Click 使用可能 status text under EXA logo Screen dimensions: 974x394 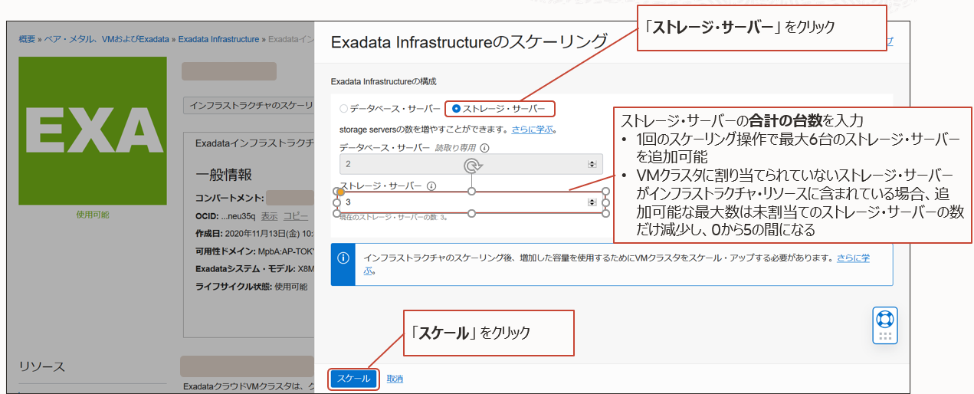click(92, 215)
